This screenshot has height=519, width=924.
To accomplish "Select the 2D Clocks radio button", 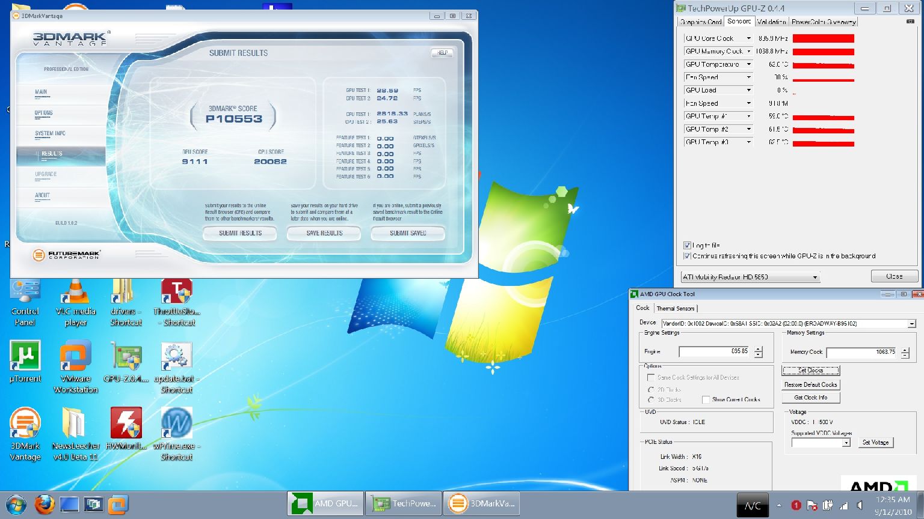I will (x=651, y=390).
